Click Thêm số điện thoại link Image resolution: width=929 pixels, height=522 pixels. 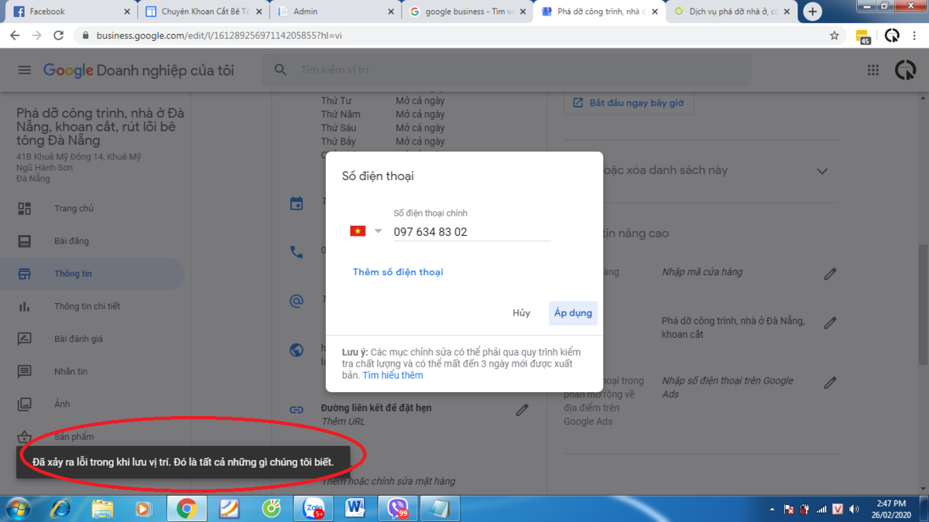(398, 272)
